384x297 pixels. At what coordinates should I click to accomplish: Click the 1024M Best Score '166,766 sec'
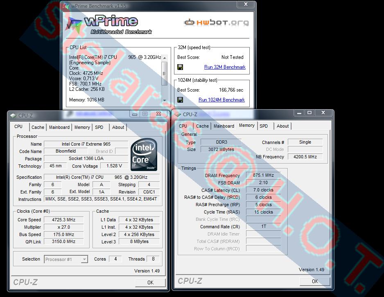point(231,90)
